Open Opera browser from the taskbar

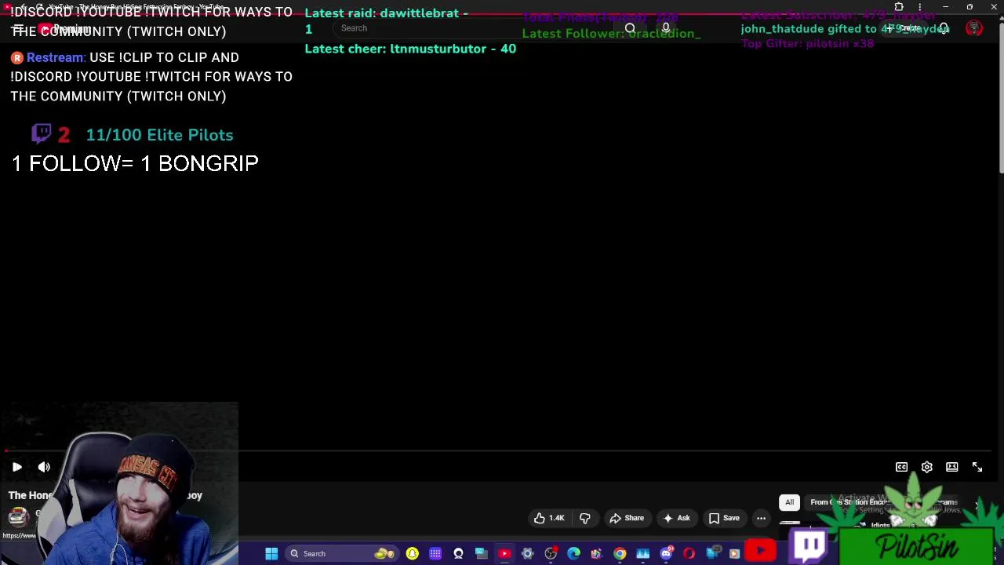[689, 554]
